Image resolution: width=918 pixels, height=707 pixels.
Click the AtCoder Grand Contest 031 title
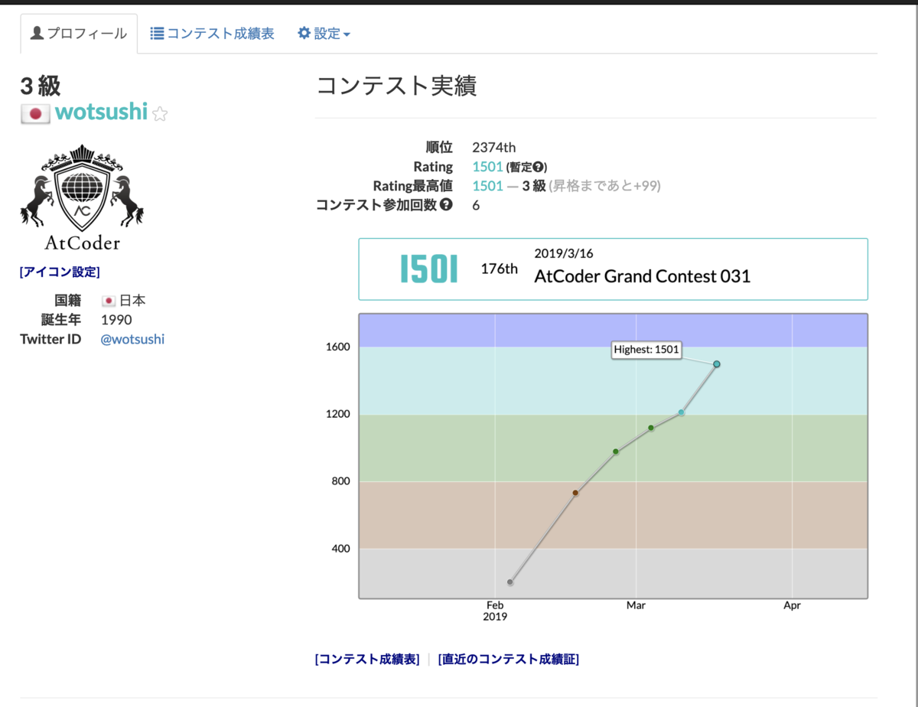642,275
